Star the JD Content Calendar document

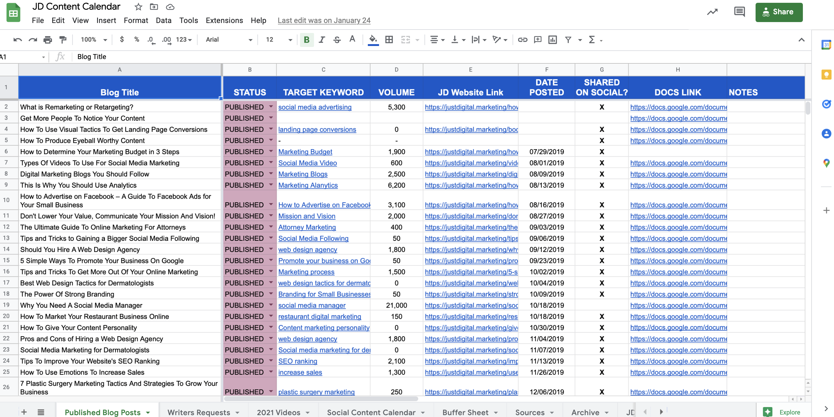[x=138, y=7]
